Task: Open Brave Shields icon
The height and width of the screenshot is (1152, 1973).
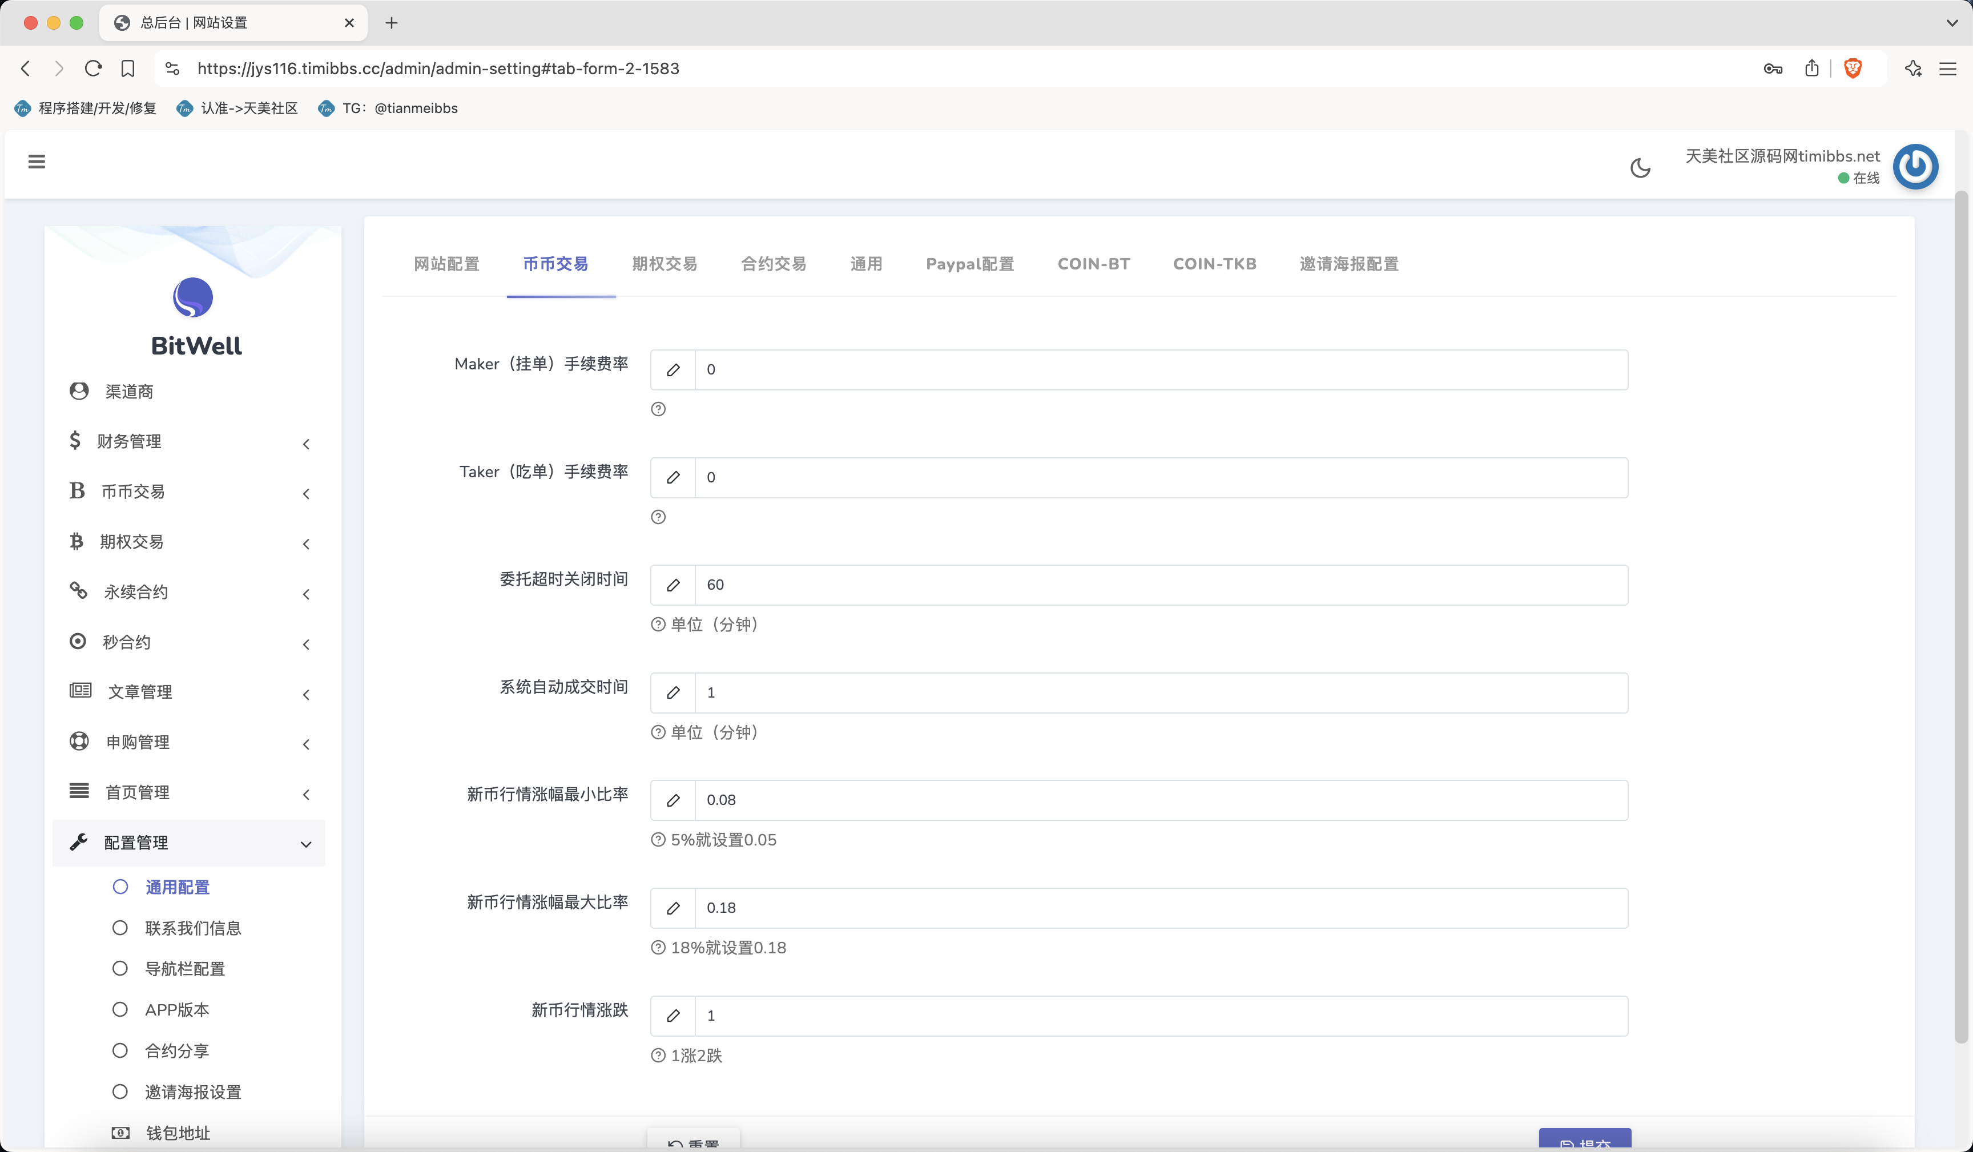Action: coord(1853,69)
